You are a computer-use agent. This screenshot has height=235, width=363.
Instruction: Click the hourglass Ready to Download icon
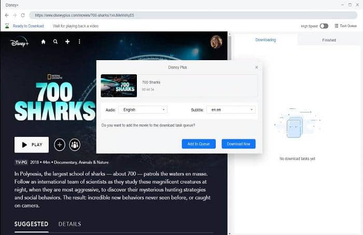click(7, 26)
